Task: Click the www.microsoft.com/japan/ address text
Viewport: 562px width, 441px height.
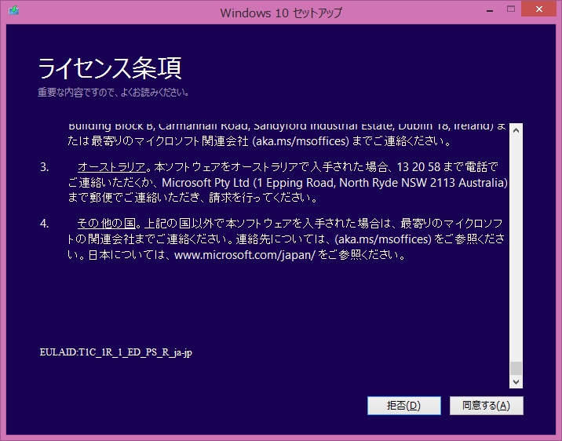Action: (x=244, y=255)
